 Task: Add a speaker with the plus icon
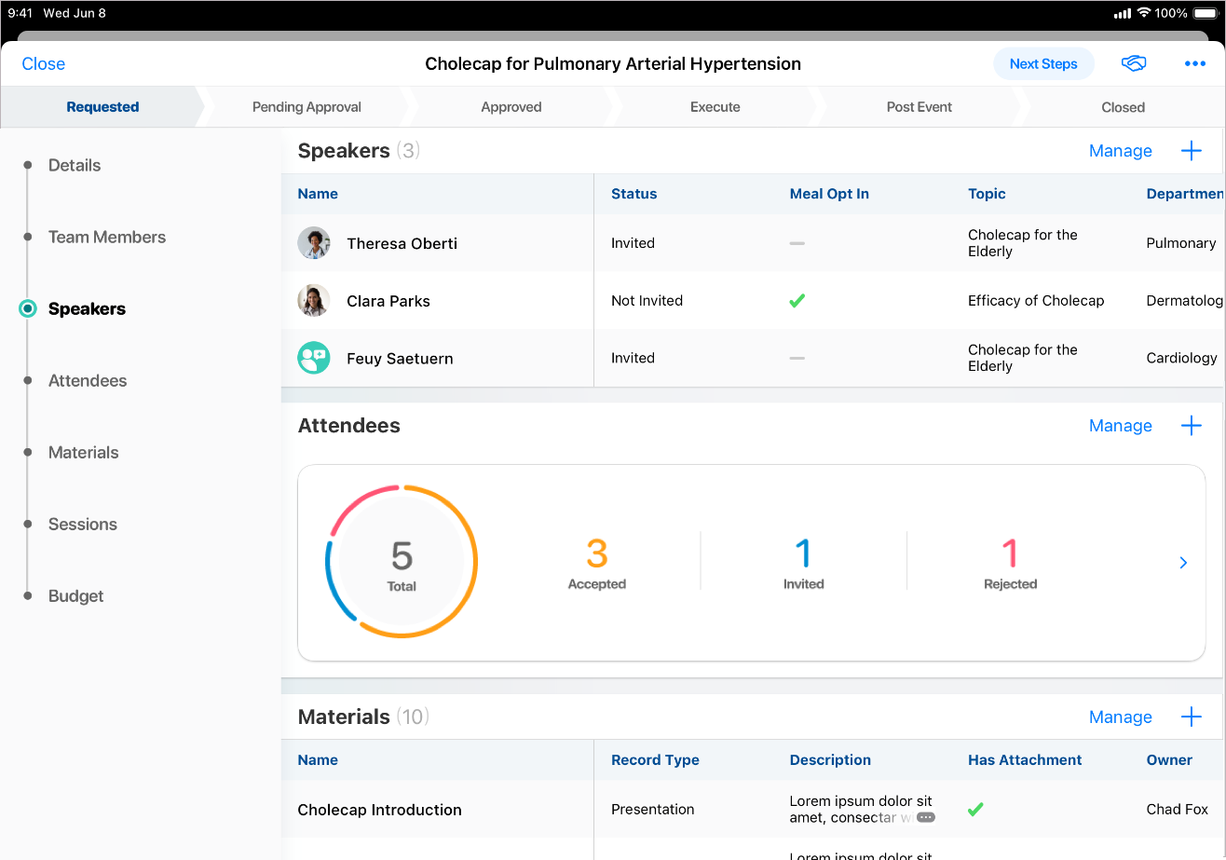tap(1191, 151)
